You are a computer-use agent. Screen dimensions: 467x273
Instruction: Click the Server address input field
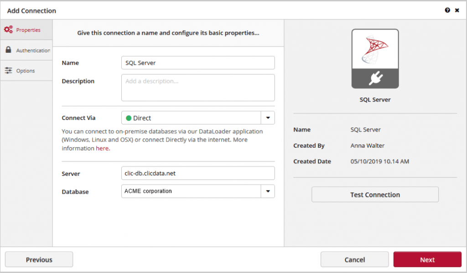click(198, 173)
